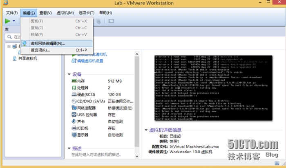Open the power options dropdown arrow
Viewport: 286px width, 168px height.
(14, 21)
